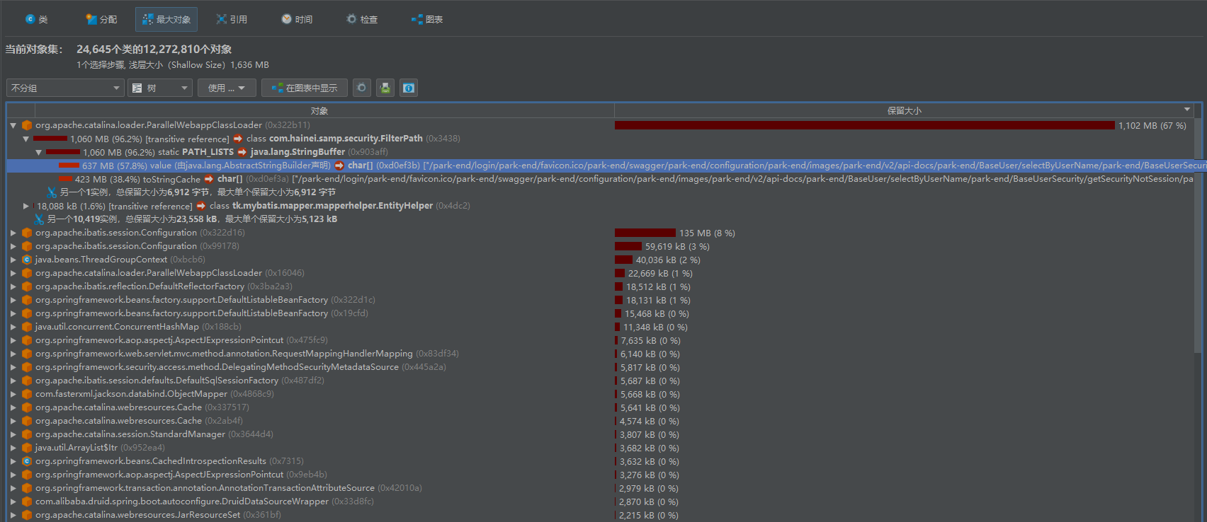Viewport: 1207px width, 522px height.
Task: Select the 423 MB toStringCache char[] row
Action: [600, 179]
